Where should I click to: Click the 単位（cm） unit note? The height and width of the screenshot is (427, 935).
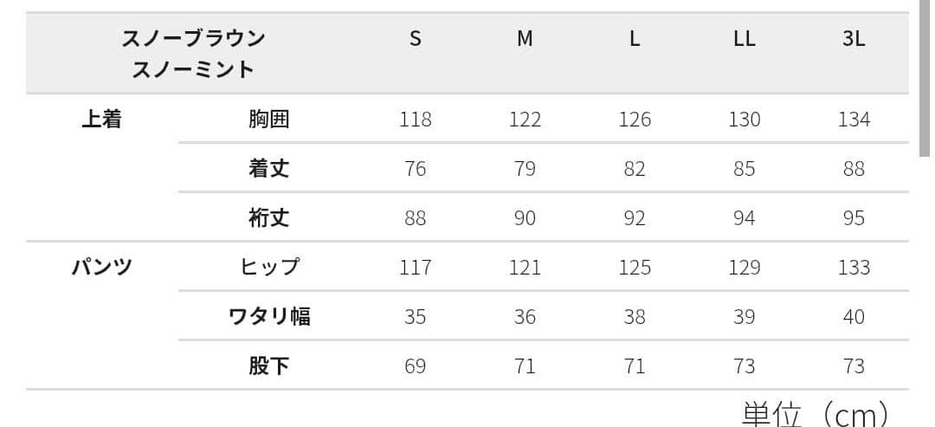point(815,414)
